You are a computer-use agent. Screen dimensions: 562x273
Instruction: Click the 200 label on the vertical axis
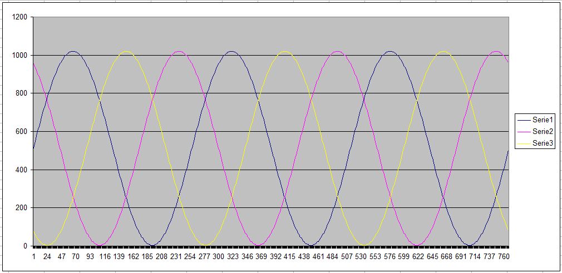(21, 207)
